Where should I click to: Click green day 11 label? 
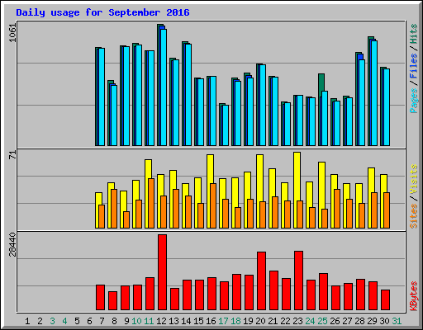(x=149, y=321)
